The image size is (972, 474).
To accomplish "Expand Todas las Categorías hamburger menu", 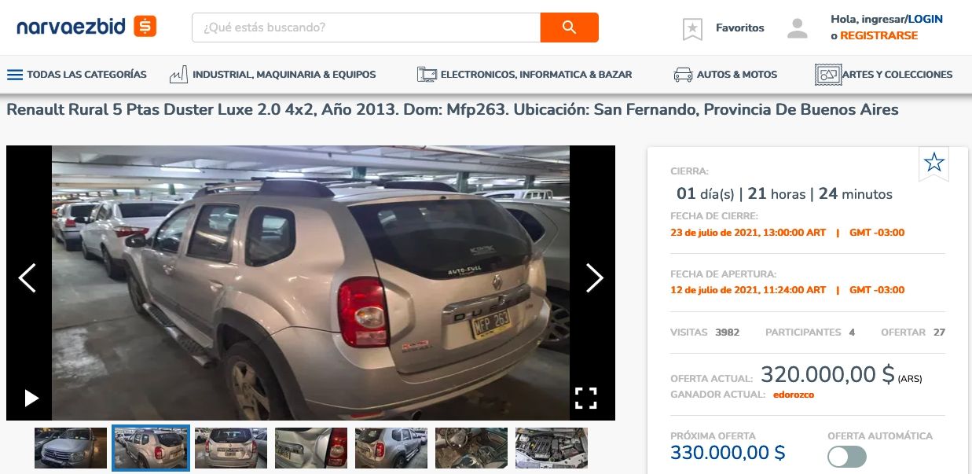I will (x=76, y=75).
